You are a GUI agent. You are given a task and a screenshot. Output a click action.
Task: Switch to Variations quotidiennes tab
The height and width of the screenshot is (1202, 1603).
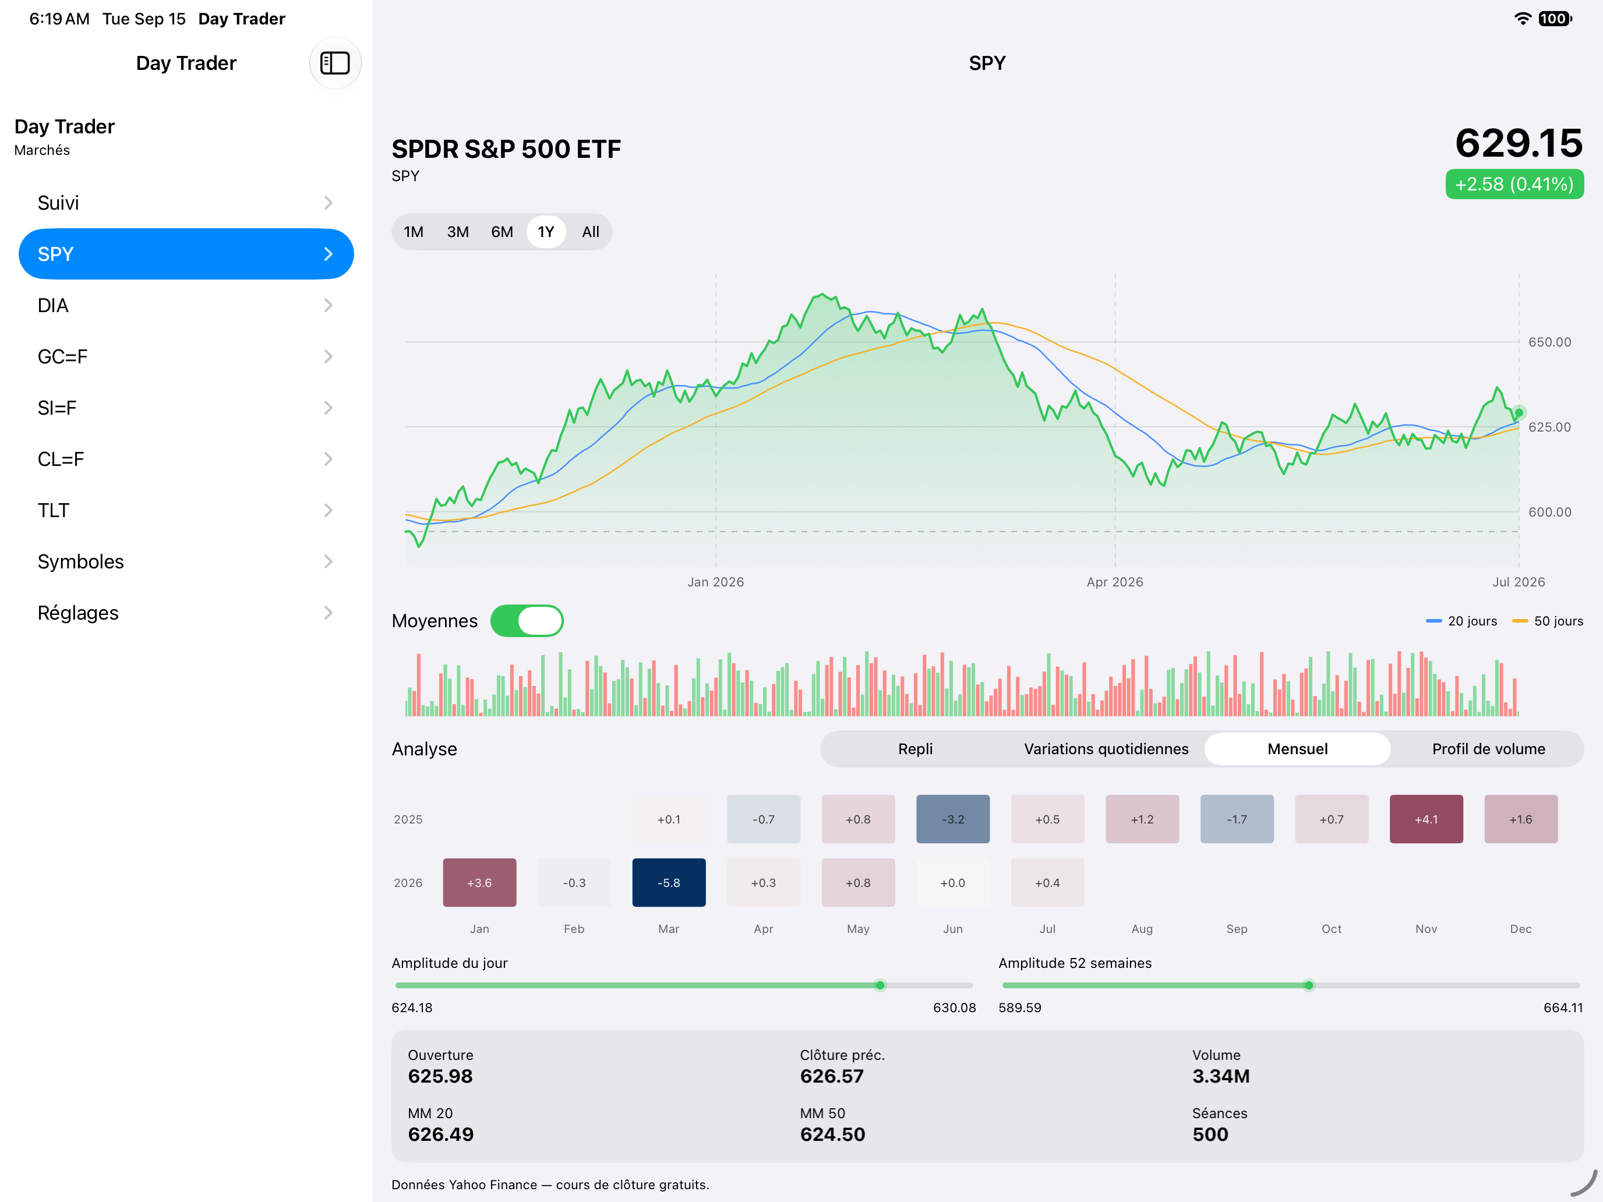1106,749
